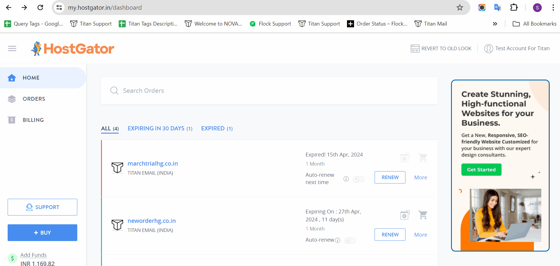Viewport: 560px width, 266px height.
Task: Open the Chrome extensions puzzle icon
Action: pos(514,7)
